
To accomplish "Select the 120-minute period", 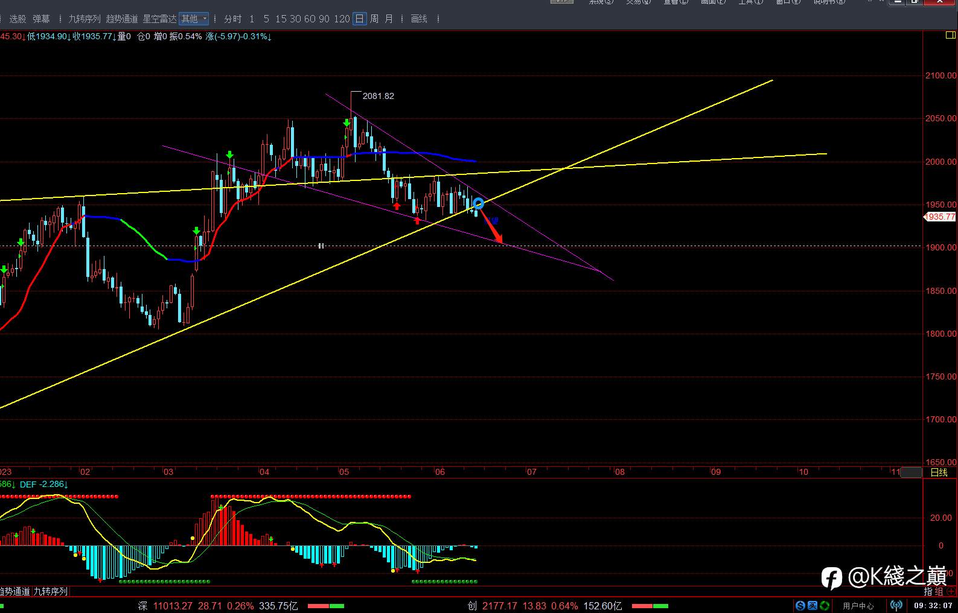I will coord(342,19).
